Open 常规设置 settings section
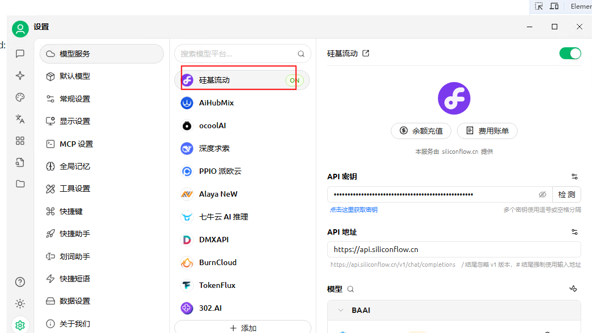 pyautogui.click(x=101, y=99)
